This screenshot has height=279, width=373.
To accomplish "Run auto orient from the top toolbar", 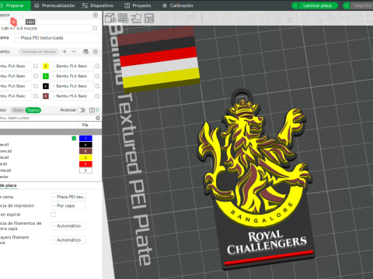I will pyautogui.click(x=136, y=18).
